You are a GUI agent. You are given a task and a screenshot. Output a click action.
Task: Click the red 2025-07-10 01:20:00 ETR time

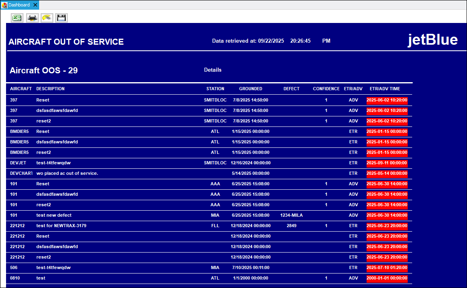point(387,268)
